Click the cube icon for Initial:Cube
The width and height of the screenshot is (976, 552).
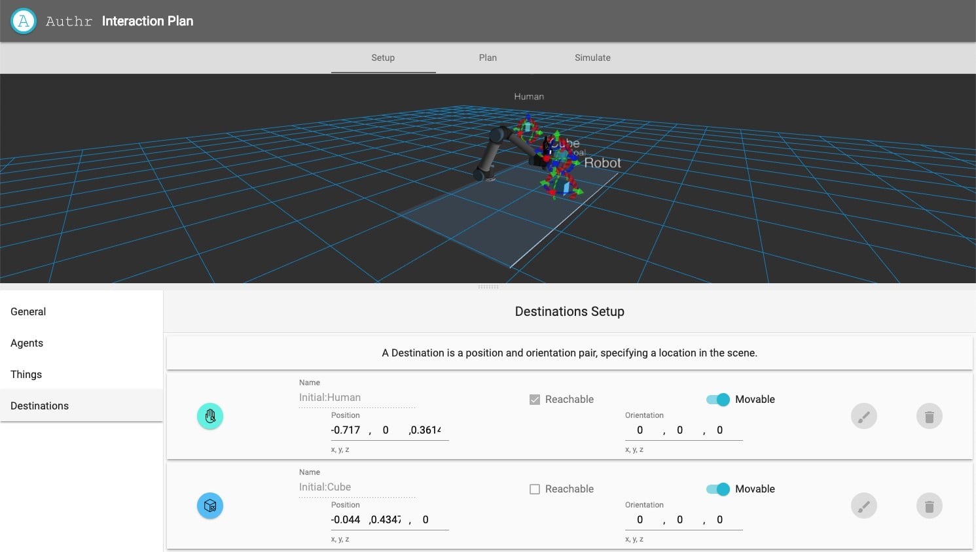(210, 506)
